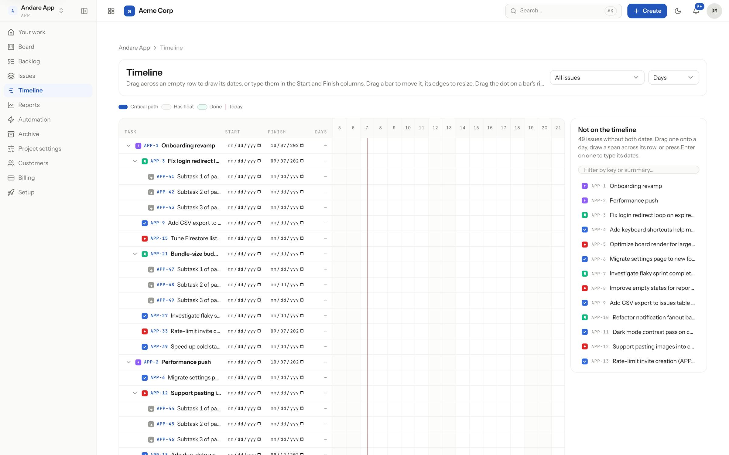
Task: Click epic icon beside APP-1 Onboarding revamp row
Action: pyautogui.click(x=138, y=146)
